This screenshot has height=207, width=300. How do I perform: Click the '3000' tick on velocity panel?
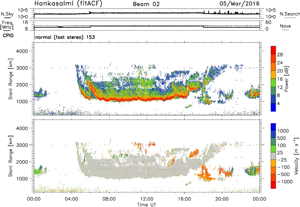22,145
